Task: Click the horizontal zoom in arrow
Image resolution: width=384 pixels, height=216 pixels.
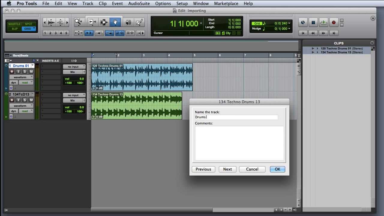Action: click(x=67, y=22)
